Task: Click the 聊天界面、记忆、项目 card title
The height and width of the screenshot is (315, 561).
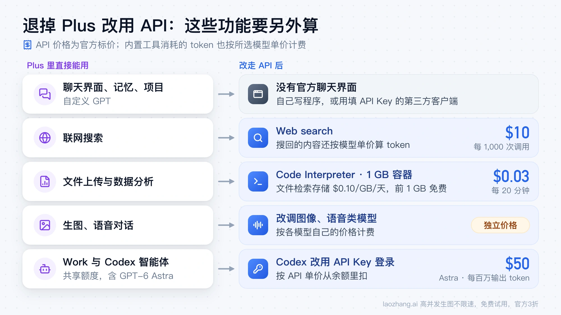Action: click(x=113, y=87)
